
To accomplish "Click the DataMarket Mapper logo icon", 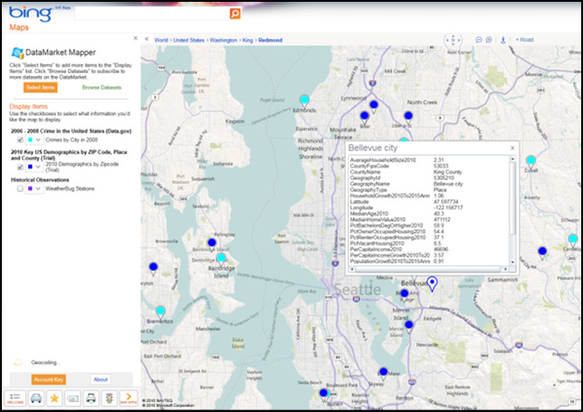I will 17,53.
